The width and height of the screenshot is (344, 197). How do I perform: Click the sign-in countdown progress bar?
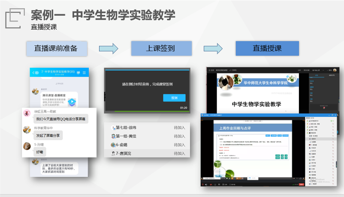[146, 69]
